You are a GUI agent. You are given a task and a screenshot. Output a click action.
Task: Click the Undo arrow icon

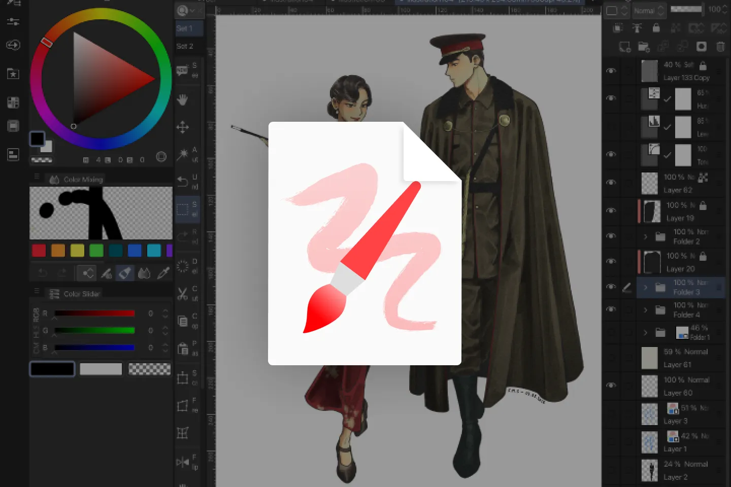click(182, 181)
